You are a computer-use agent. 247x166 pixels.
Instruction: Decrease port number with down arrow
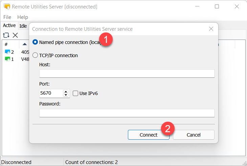[66, 95]
